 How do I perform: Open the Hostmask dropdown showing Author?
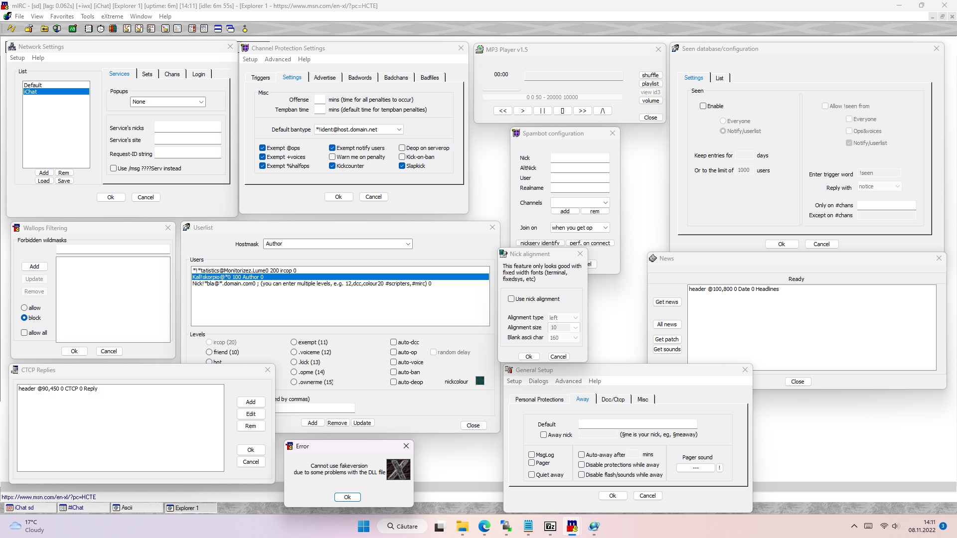coord(338,244)
